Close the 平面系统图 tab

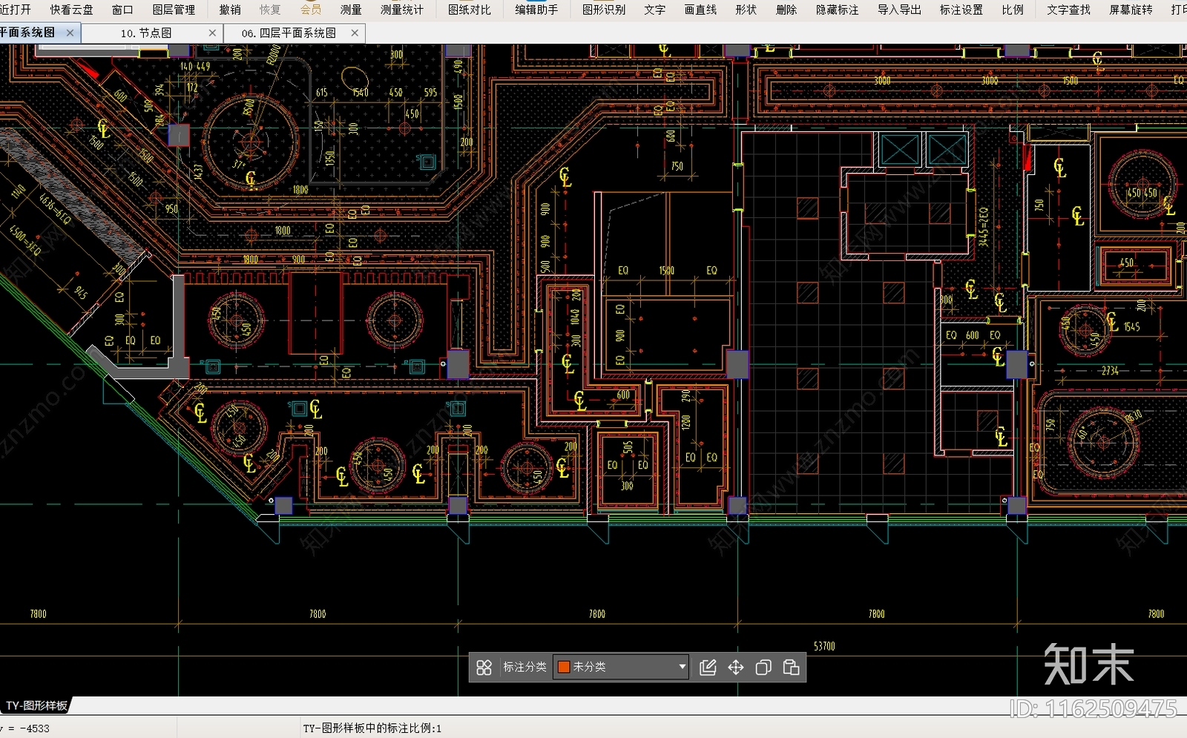coord(70,33)
